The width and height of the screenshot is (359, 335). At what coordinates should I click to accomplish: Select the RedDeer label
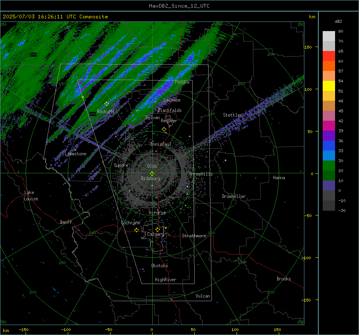pyautogui.click(x=169, y=121)
